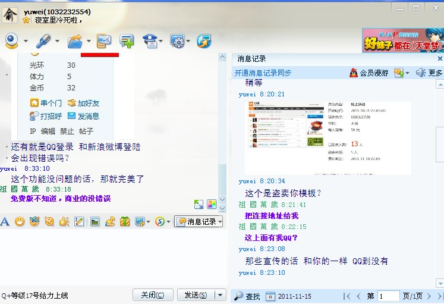The height and width of the screenshot is (304, 444).
Task: Click the music sharing icon
Action: (110, 221)
